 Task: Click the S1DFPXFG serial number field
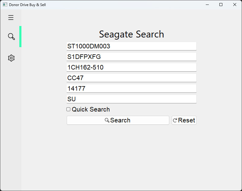(x=132, y=57)
